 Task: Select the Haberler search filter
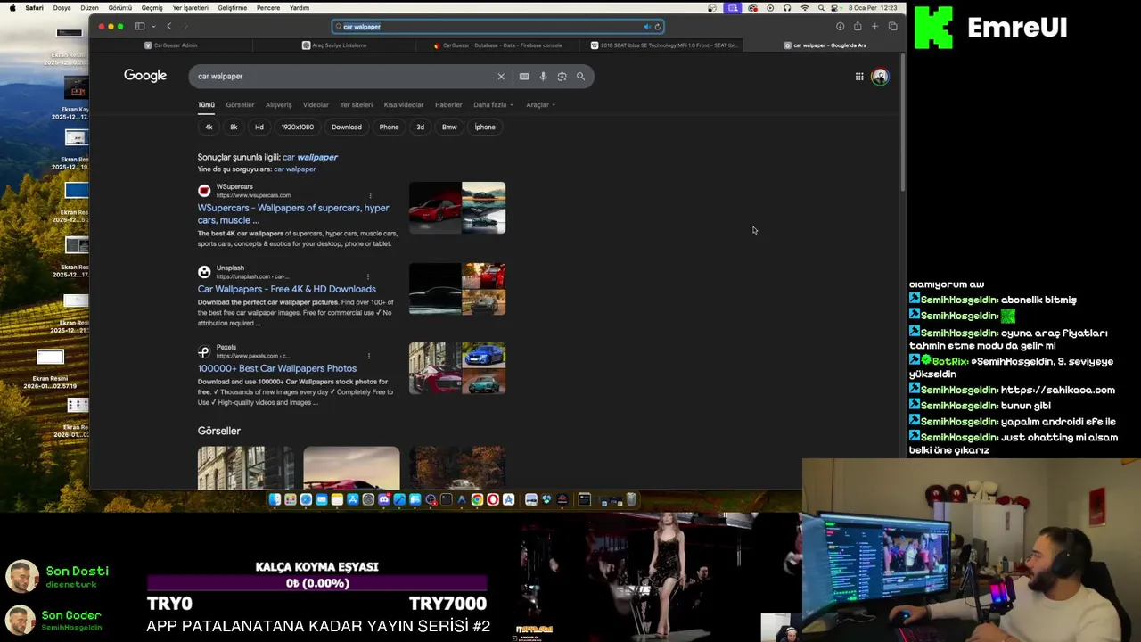pos(448,105)
